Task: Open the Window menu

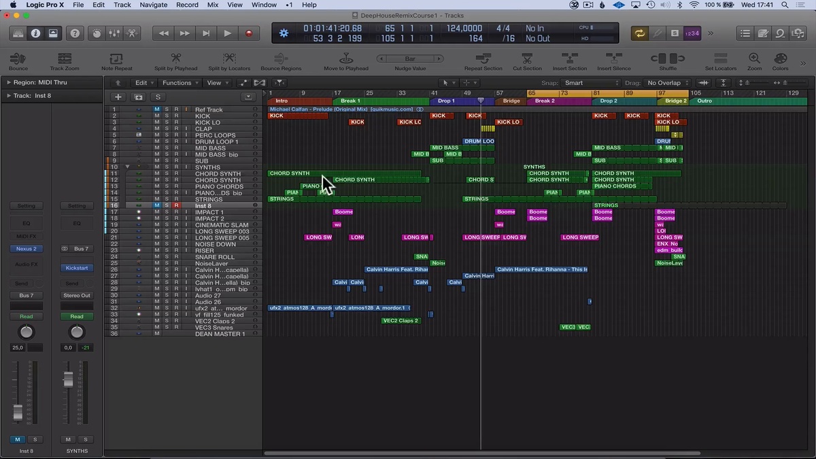Action: 264,5
